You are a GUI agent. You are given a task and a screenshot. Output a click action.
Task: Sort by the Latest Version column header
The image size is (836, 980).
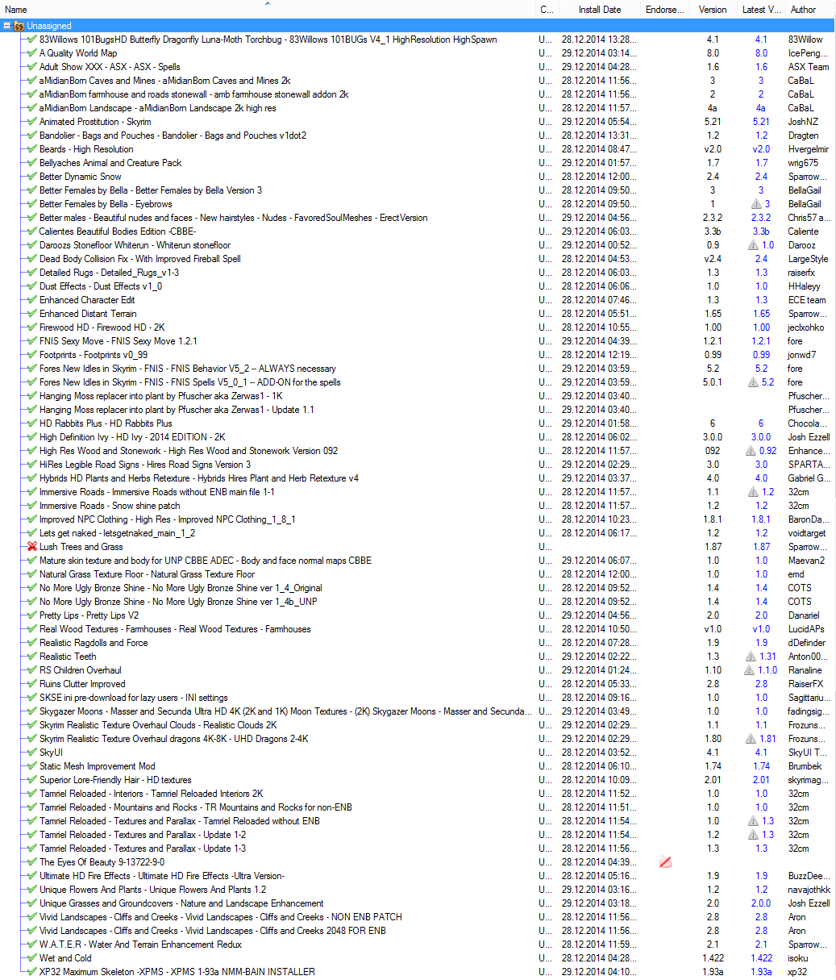761,10
